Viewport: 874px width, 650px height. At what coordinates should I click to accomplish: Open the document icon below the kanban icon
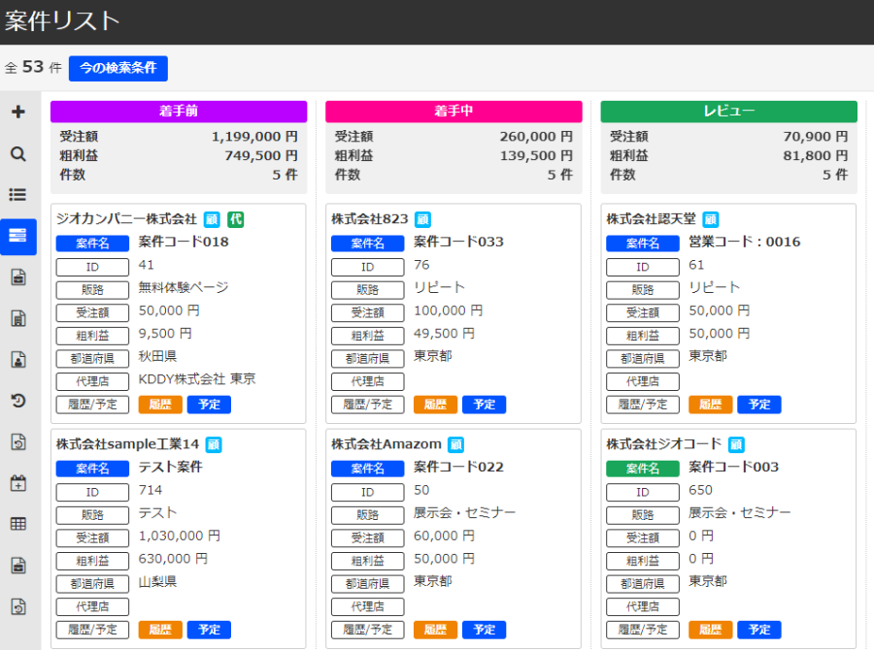pyautogui.click(x=17, y=276)
